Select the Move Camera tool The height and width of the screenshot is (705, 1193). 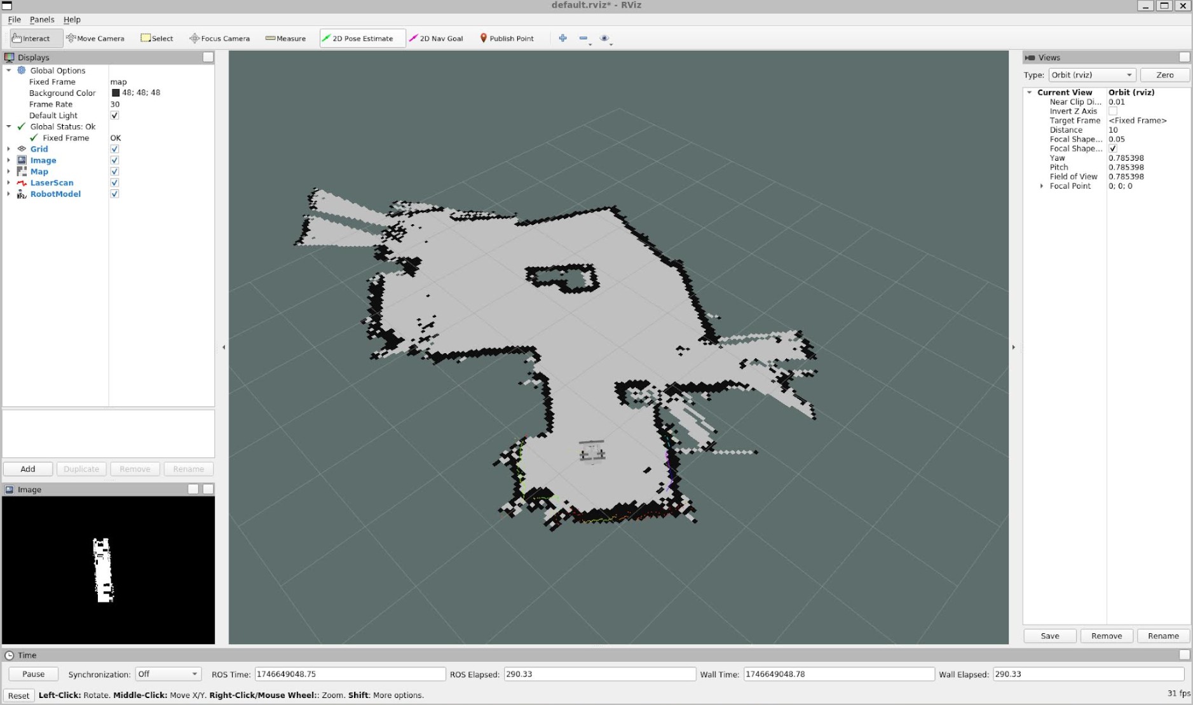pos(95,38)
